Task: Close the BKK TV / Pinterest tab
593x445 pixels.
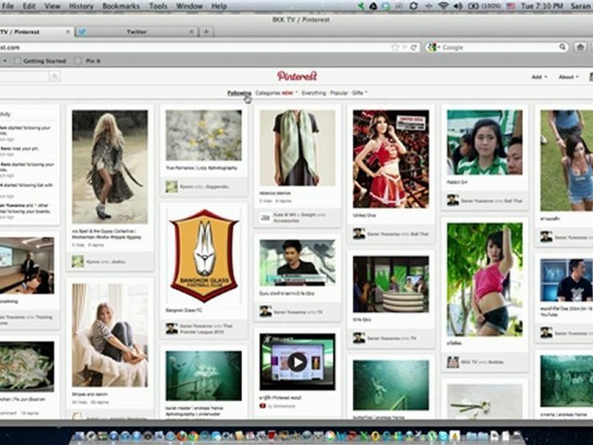Action: coord(68,32)
